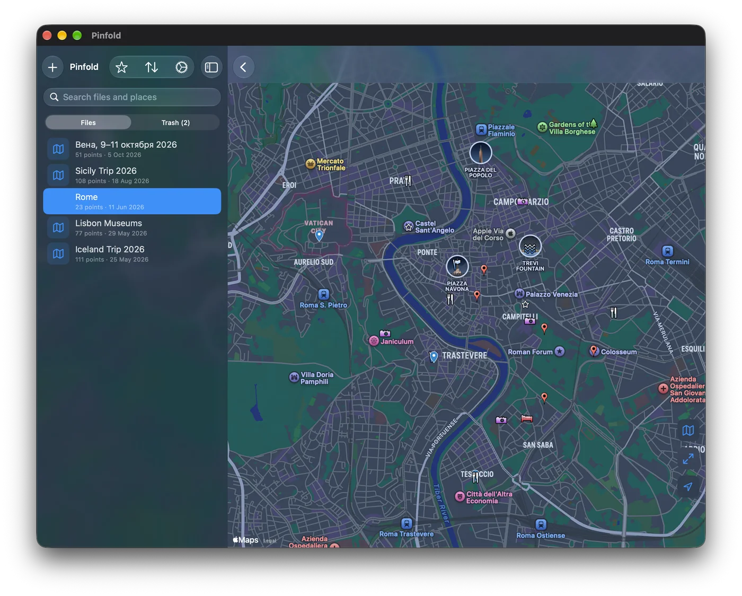Click the Mercato Trionfale marker
Screen dimensions: 742x596
tap(311, 164)
